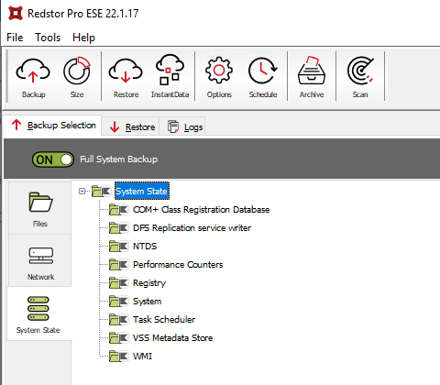Select the VSS Metadata Store tree item

point(172,338)
